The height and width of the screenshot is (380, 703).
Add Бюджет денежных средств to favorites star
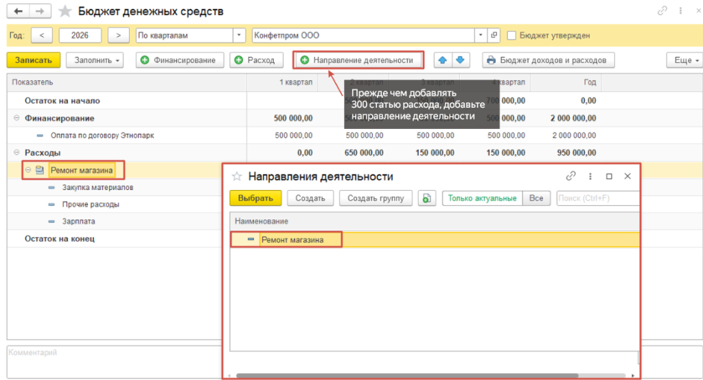[65, 11]
